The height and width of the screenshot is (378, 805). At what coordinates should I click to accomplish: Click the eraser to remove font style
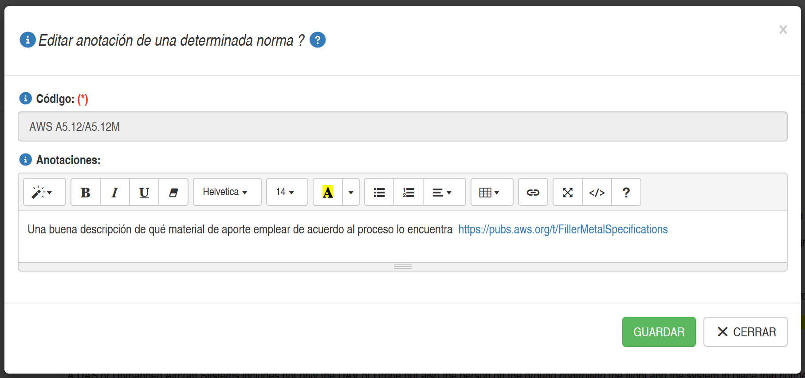point(173,192)
